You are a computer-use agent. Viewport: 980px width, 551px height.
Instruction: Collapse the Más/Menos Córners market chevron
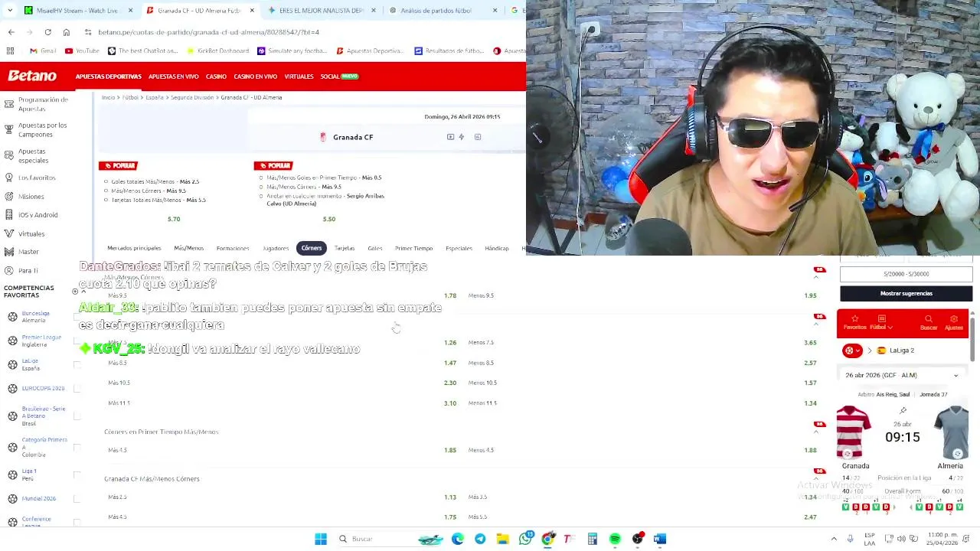pyautogui.click(x=815, y=277)
